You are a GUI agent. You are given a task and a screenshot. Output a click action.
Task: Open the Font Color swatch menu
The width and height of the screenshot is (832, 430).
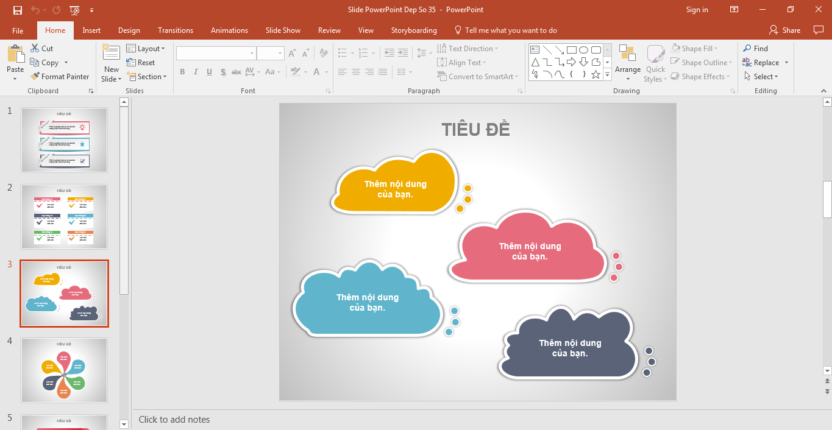pos(326,72)
